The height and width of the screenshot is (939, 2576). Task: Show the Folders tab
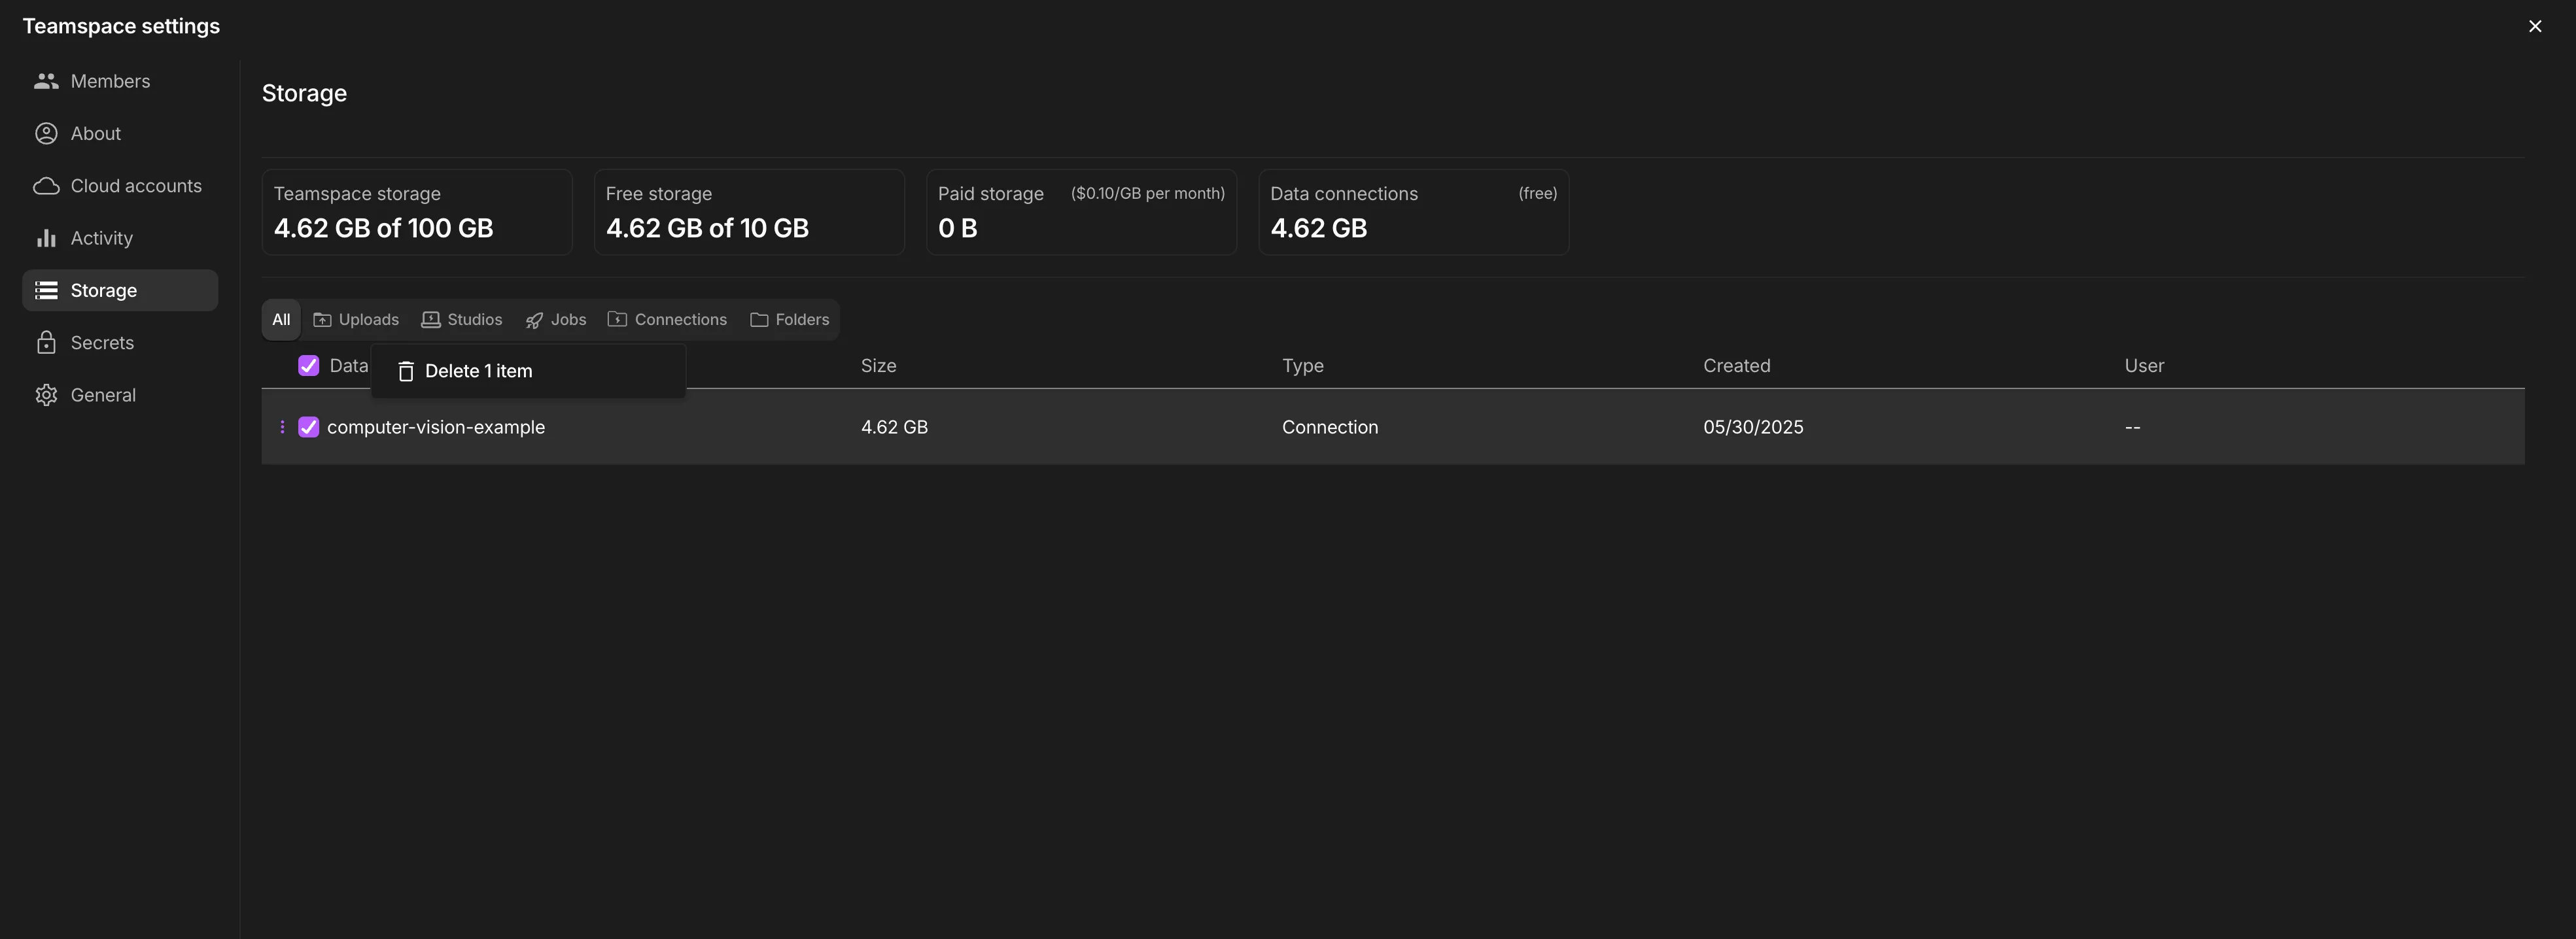(x=789, y=320)
